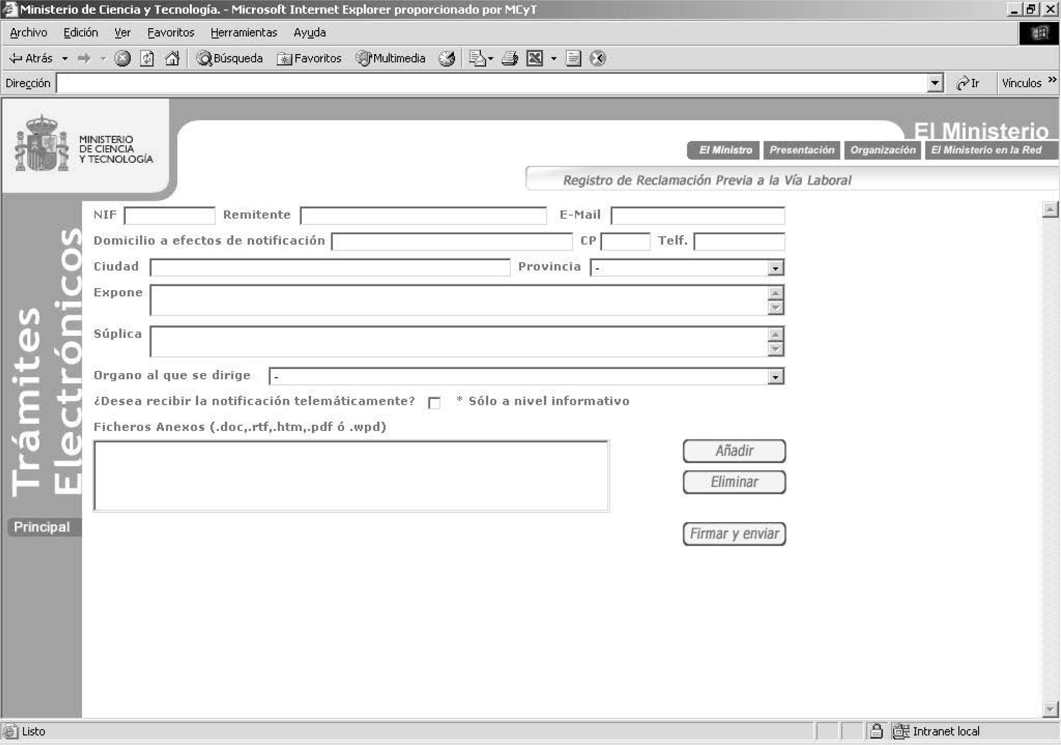Screen dimensions: 1061x745
Task: Click the Principal link in sidebar
Action: [42, 527]
